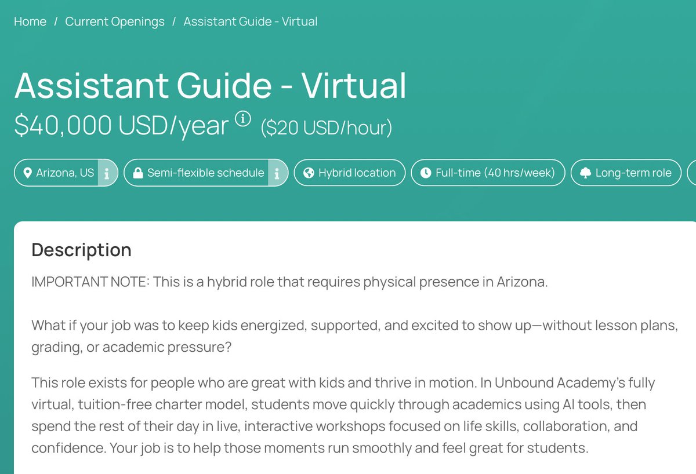Viewport: 696px width, 474px height.
Task: Click the Assistant Guide - Virtual breadcrumb
Action: coord(251,21)
